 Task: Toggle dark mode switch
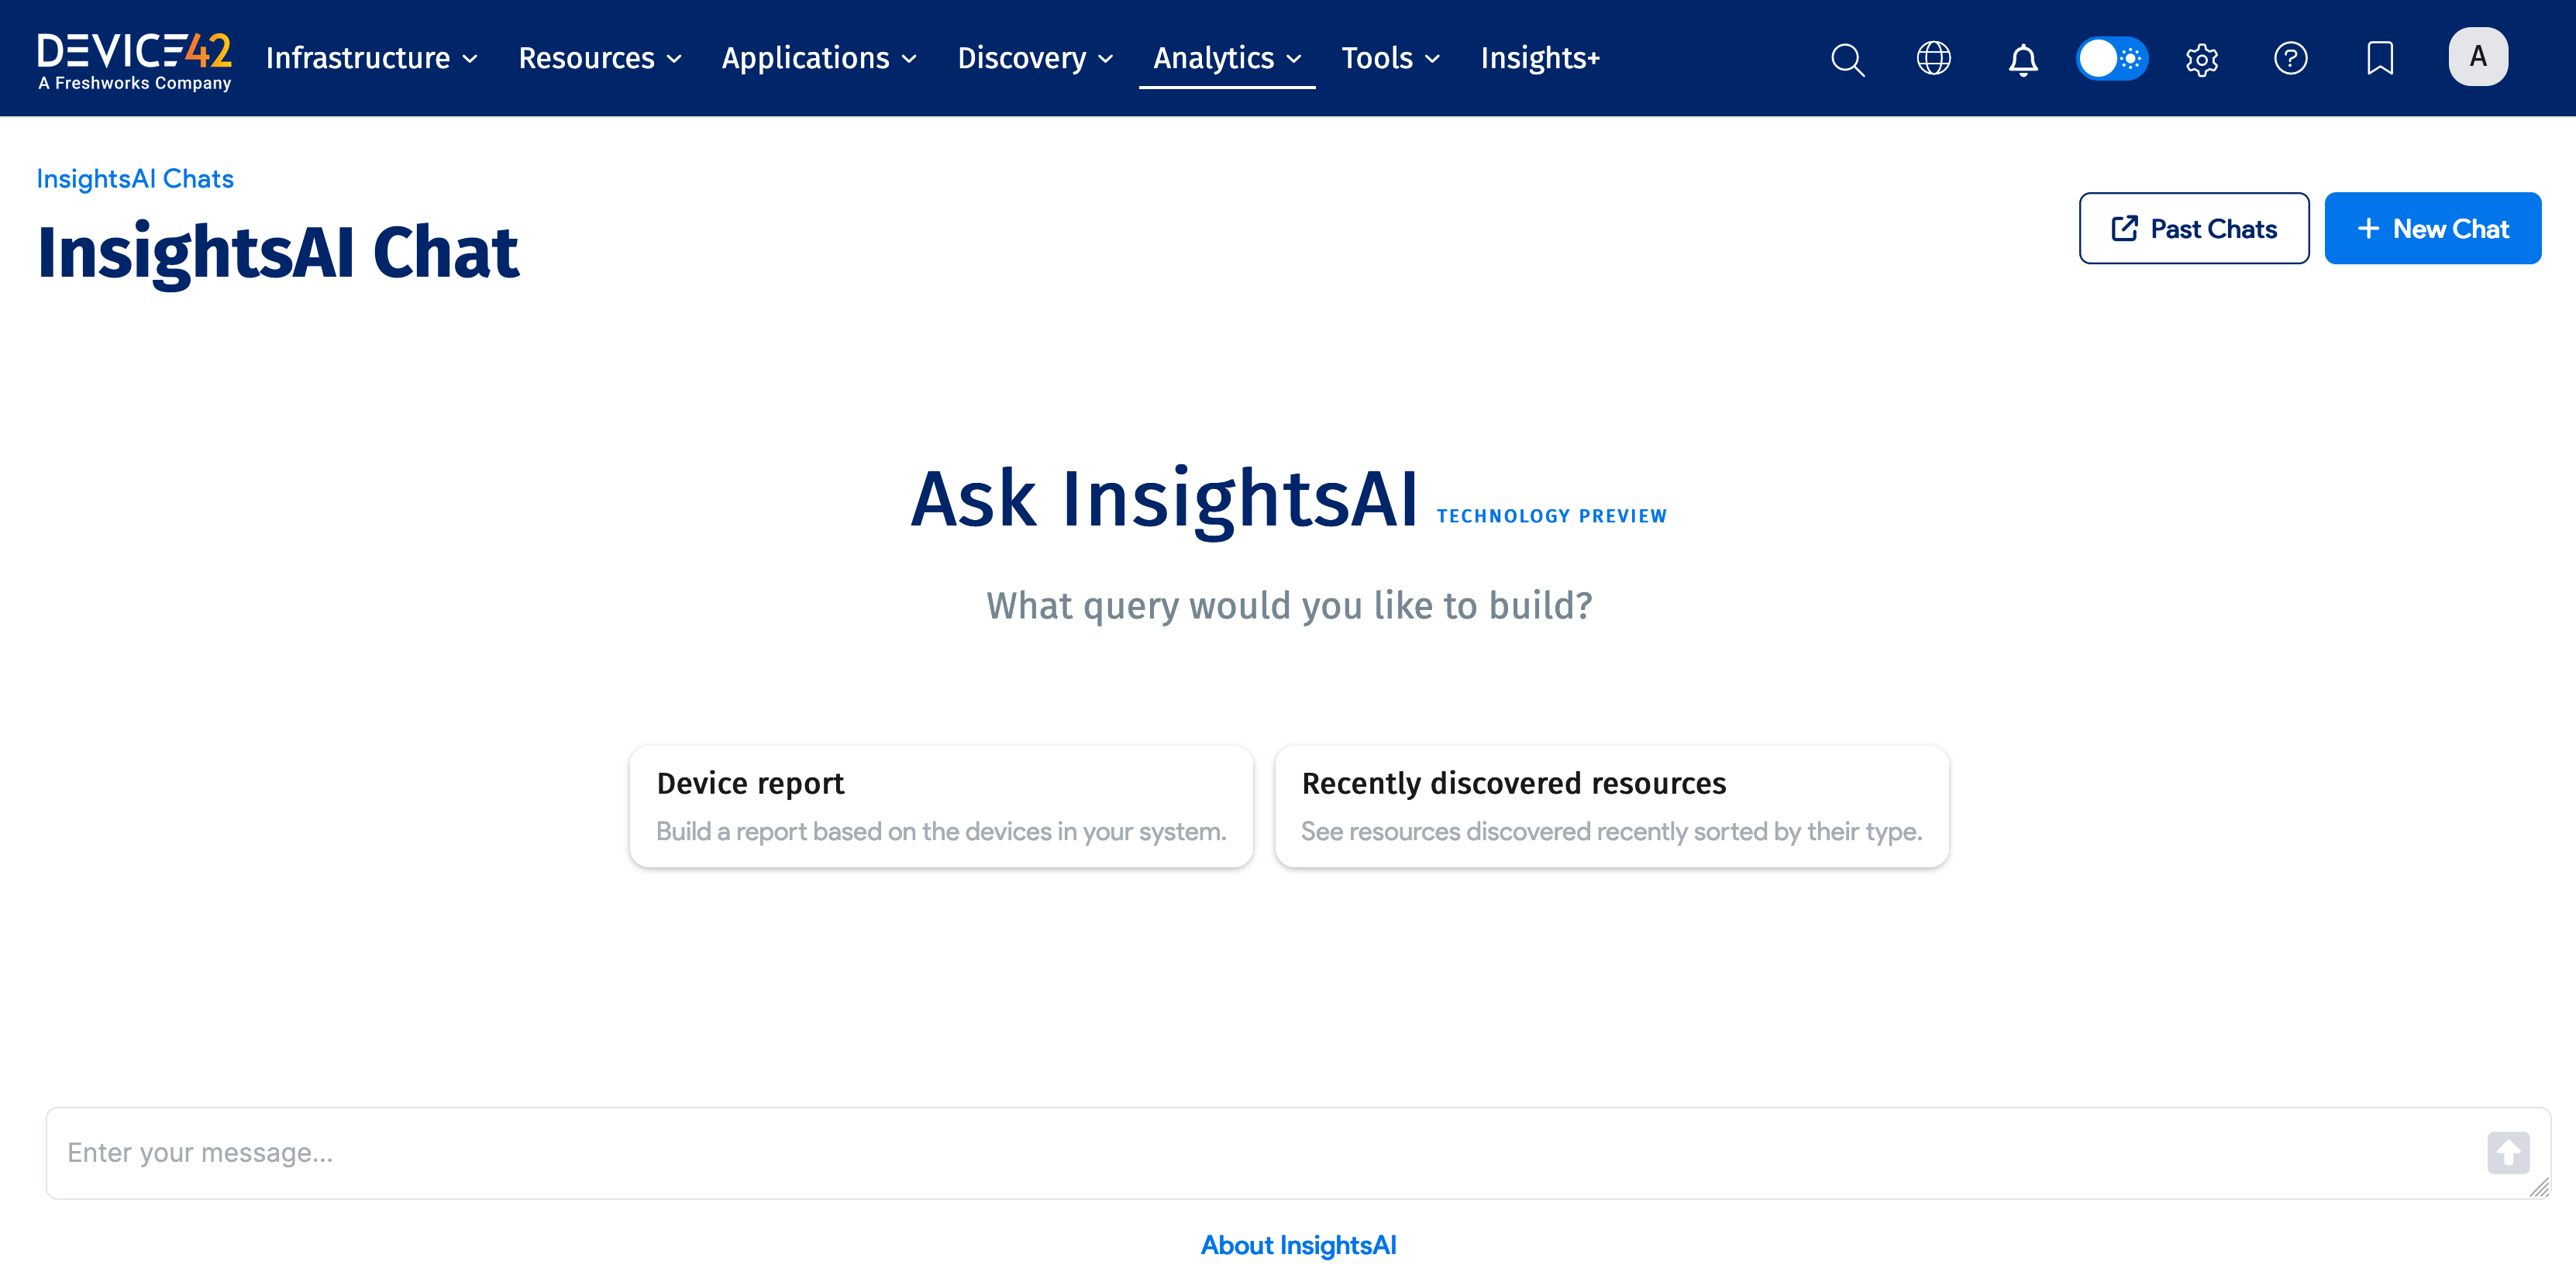(x=2112, y=59)
